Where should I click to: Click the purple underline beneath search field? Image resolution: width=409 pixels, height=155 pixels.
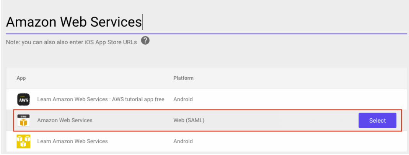206,34
